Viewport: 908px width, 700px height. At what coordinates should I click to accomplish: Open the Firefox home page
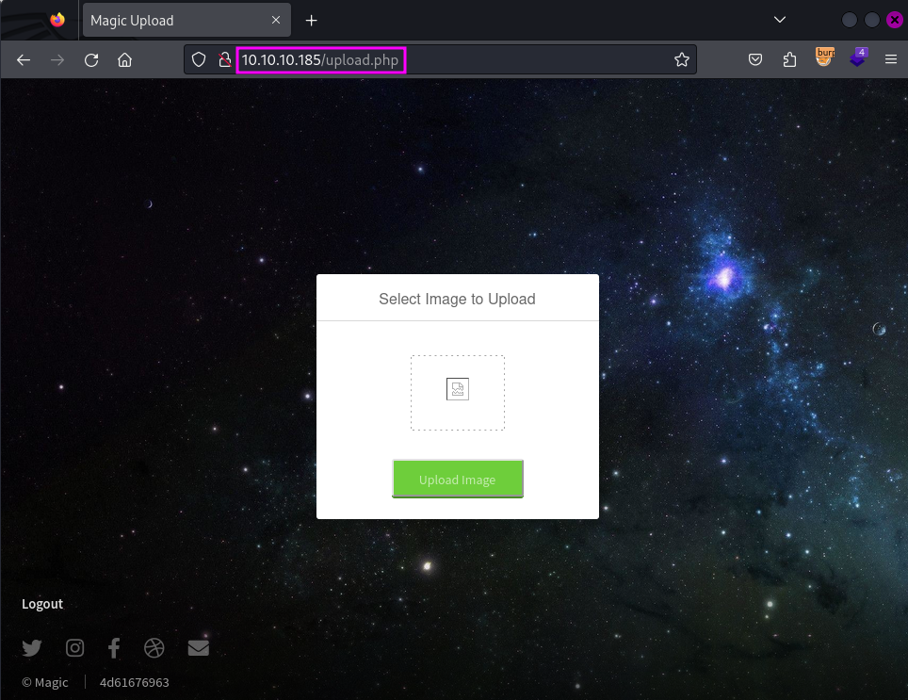[125, 59]
